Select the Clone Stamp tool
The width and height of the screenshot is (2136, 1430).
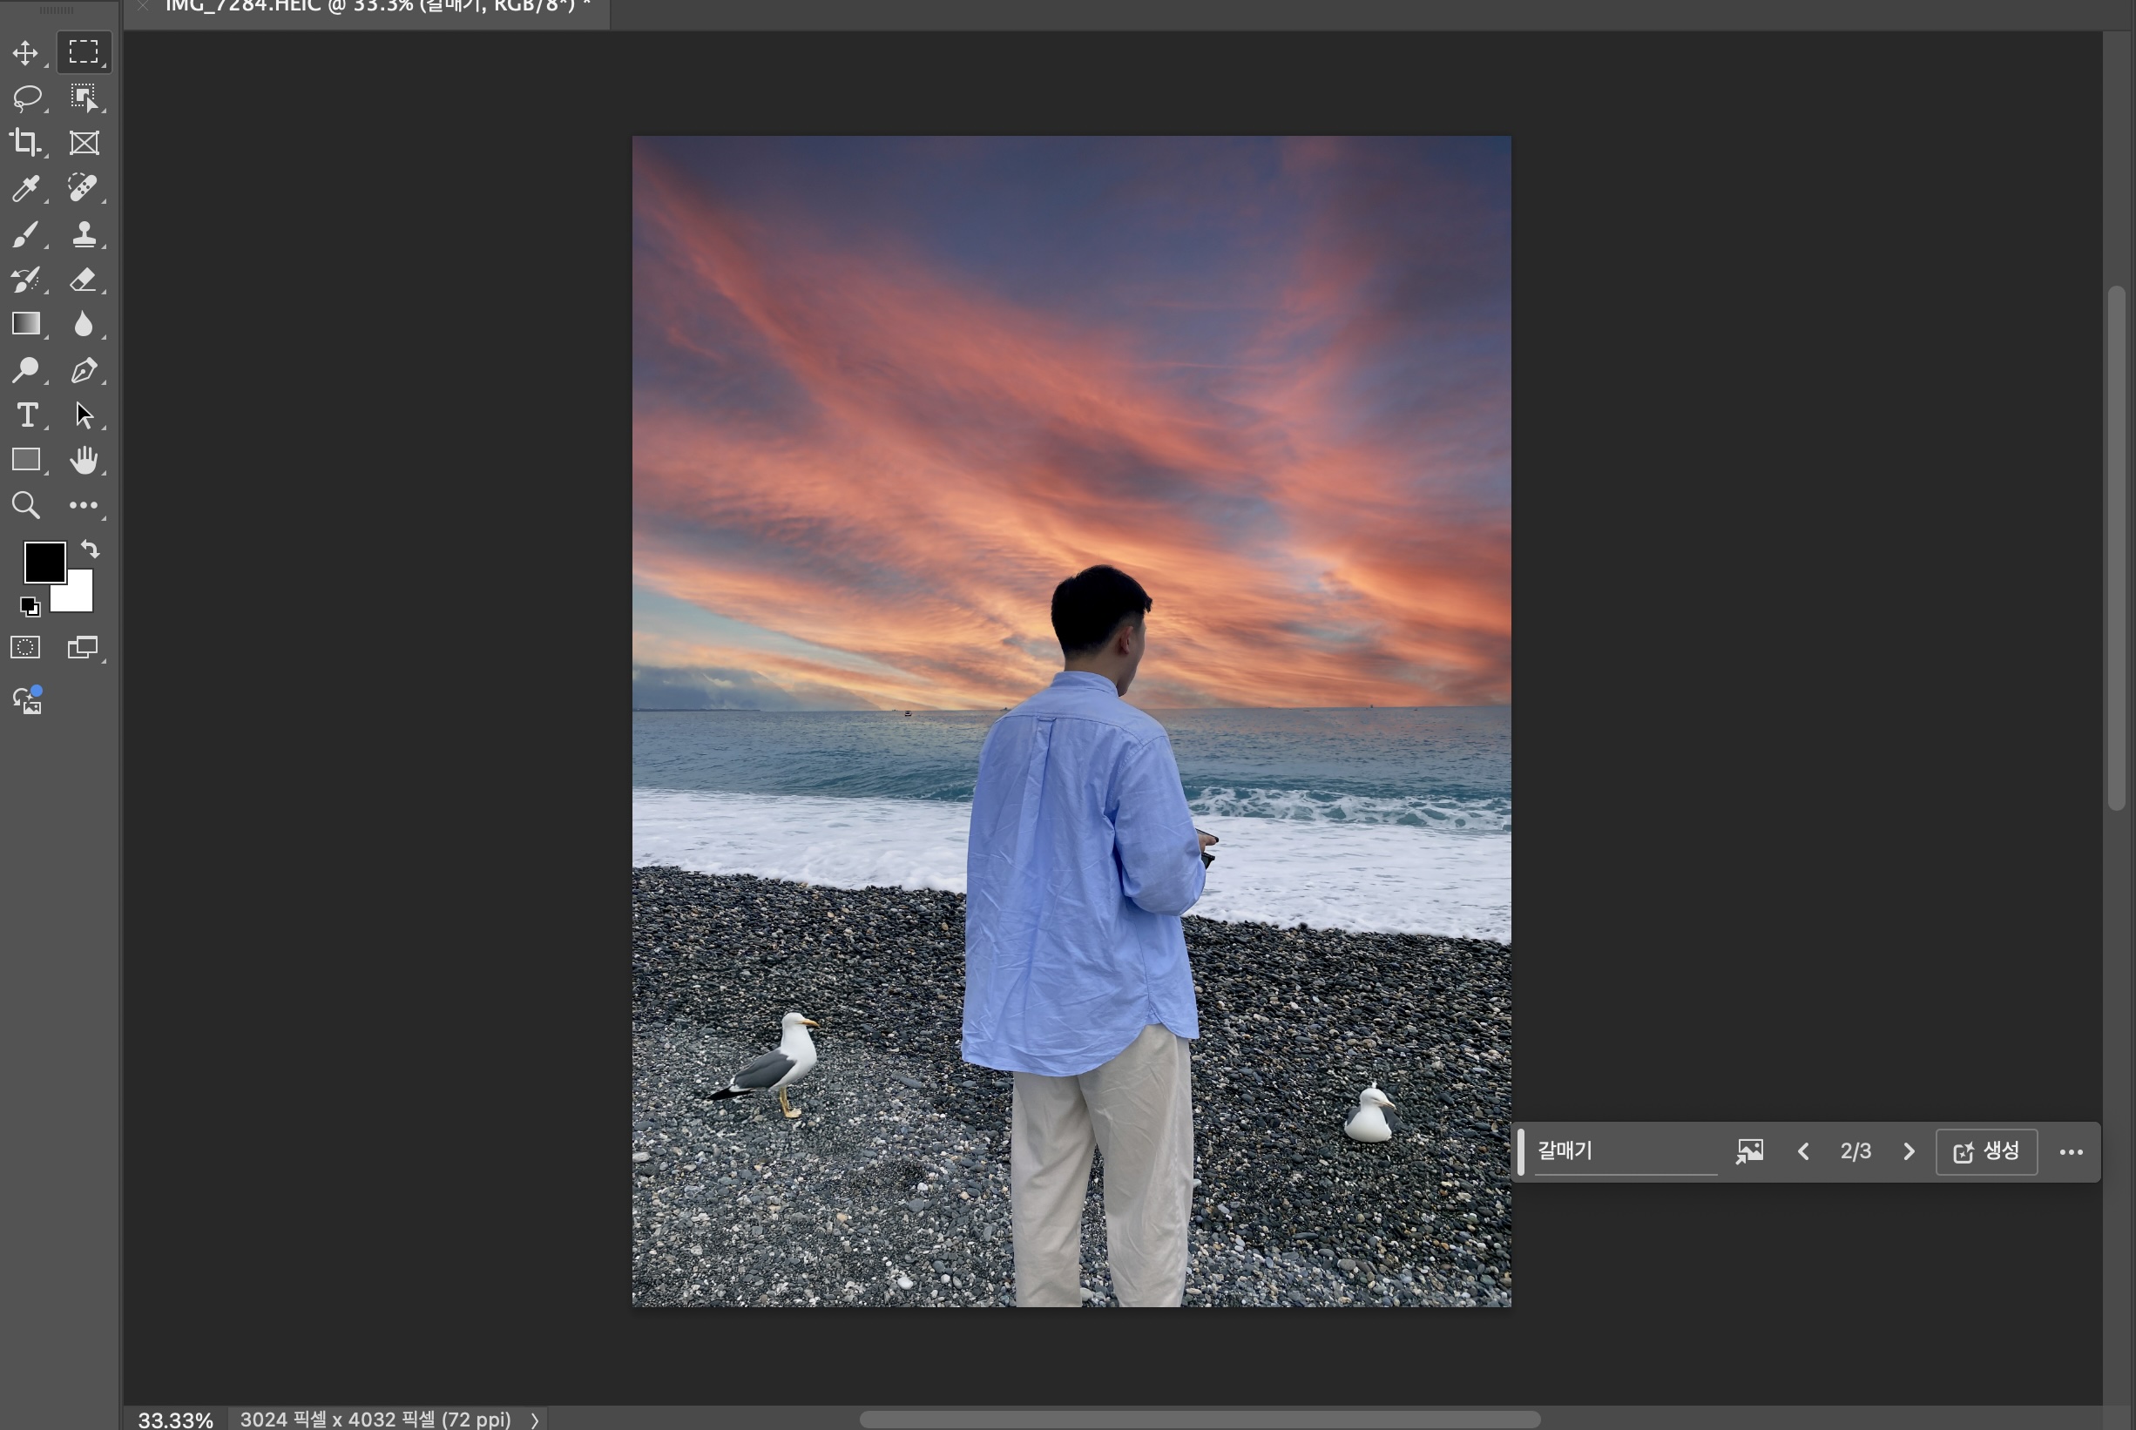coord(84,233)
